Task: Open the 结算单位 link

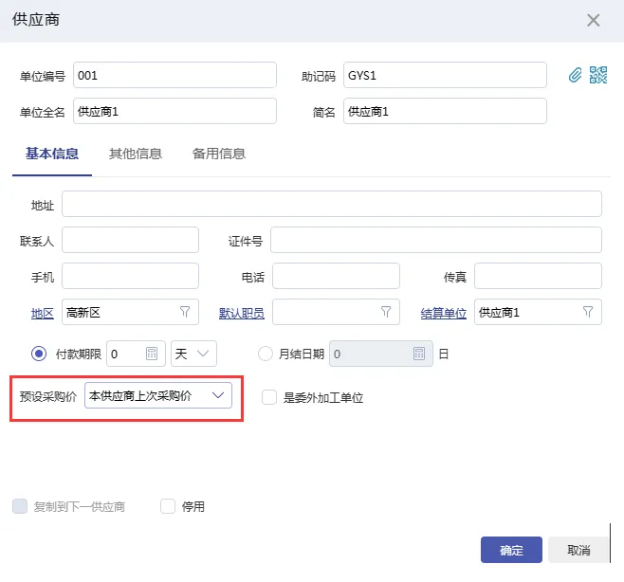Action: pos(443,313)
